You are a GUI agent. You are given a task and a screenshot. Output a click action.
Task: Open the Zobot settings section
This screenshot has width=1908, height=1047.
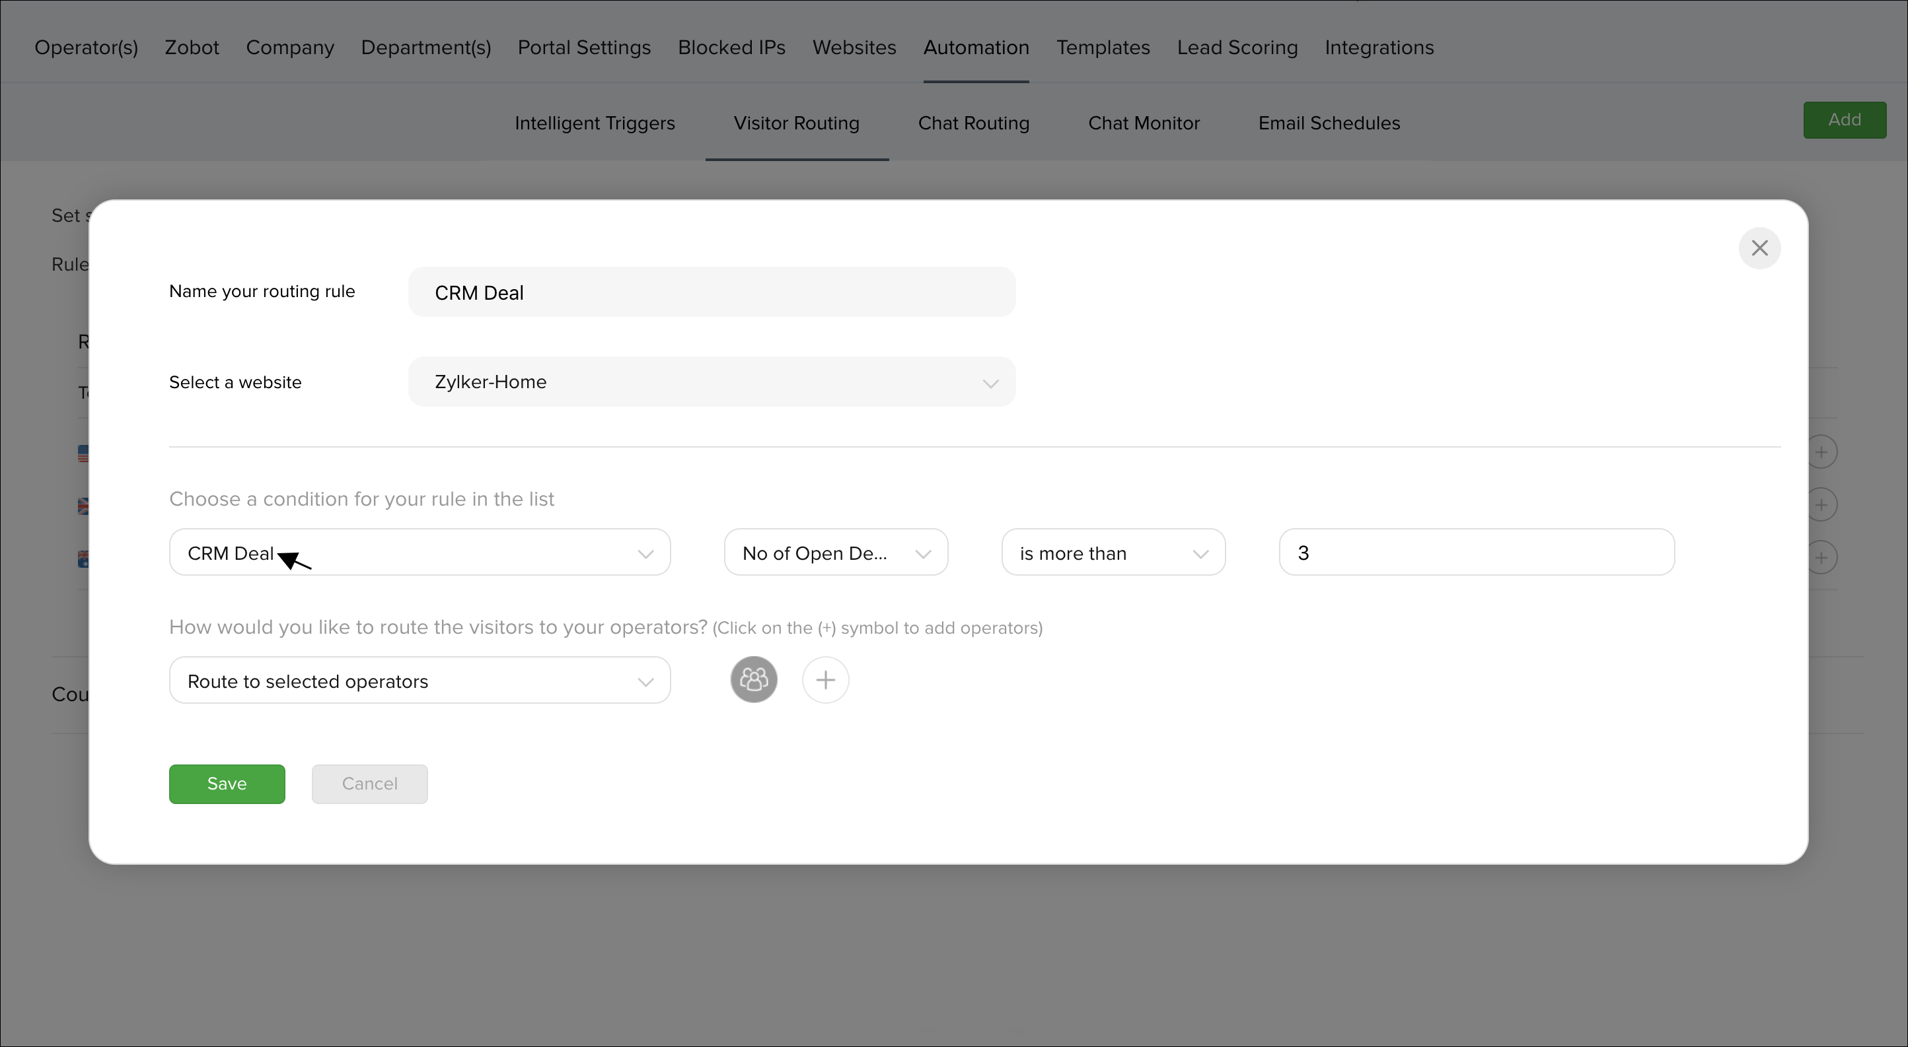coord(192,48)
